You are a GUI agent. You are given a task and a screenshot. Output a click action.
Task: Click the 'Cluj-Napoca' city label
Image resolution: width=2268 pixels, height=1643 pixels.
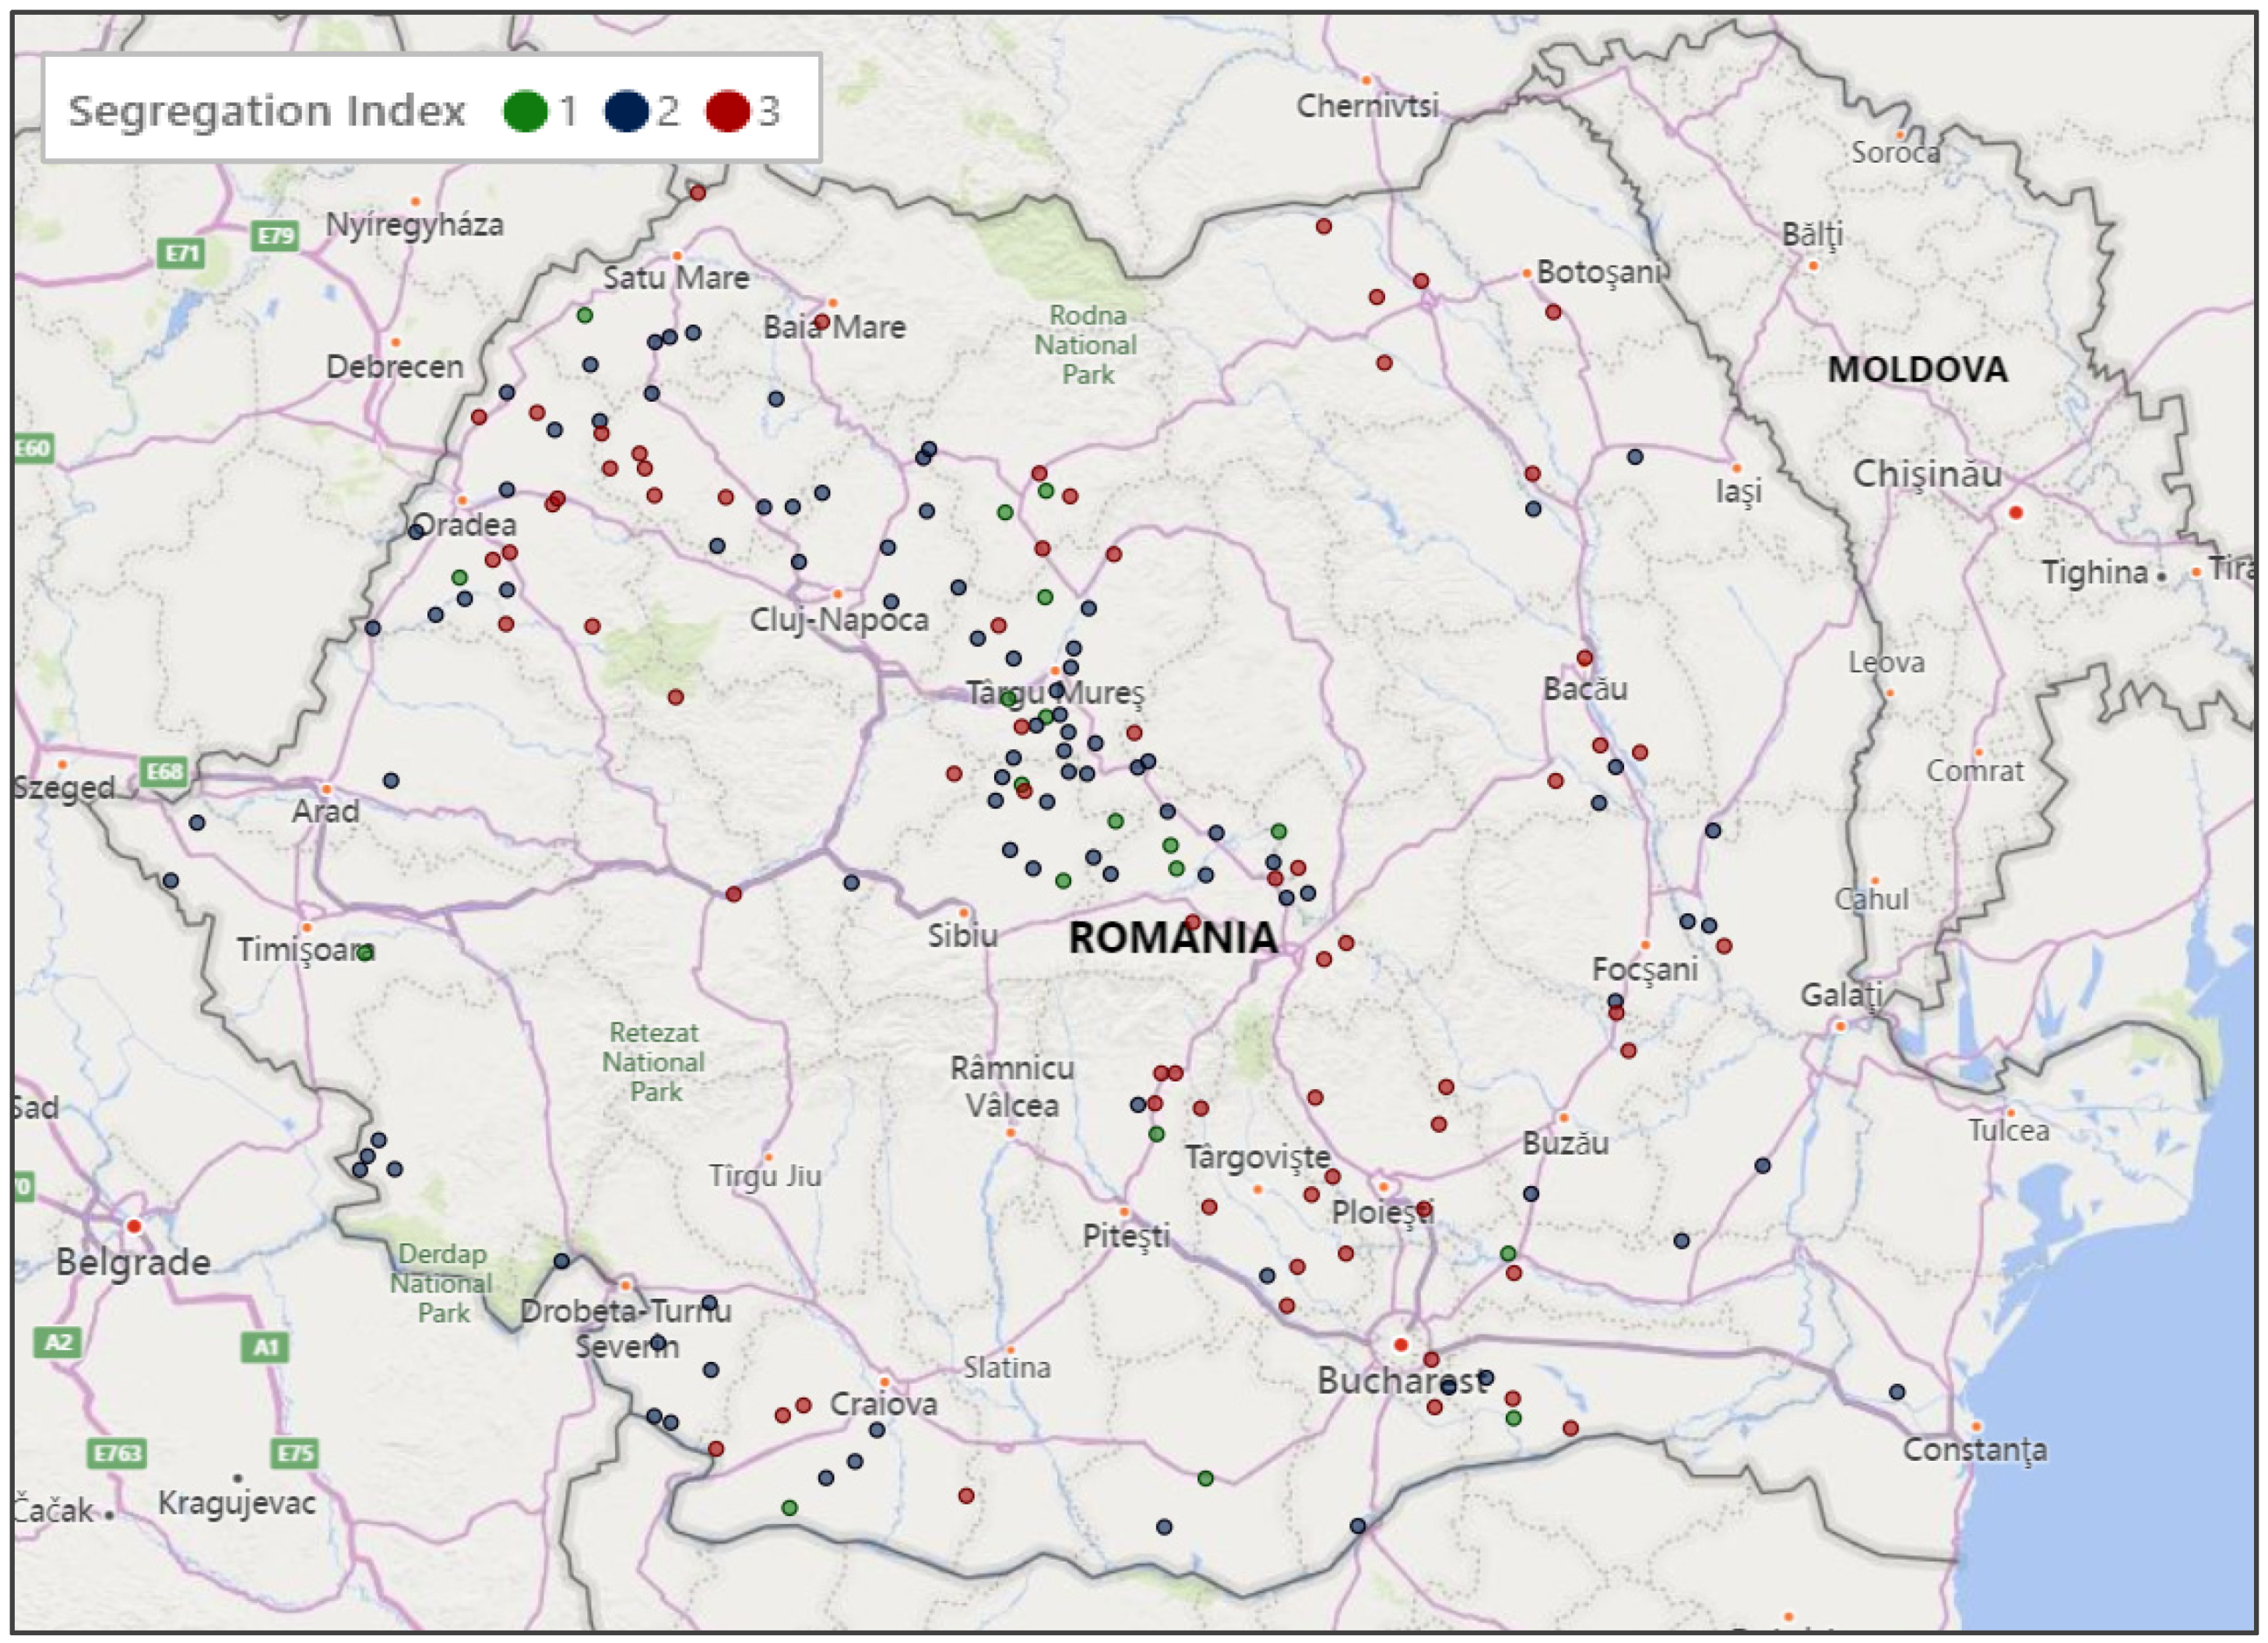(839, 619)
